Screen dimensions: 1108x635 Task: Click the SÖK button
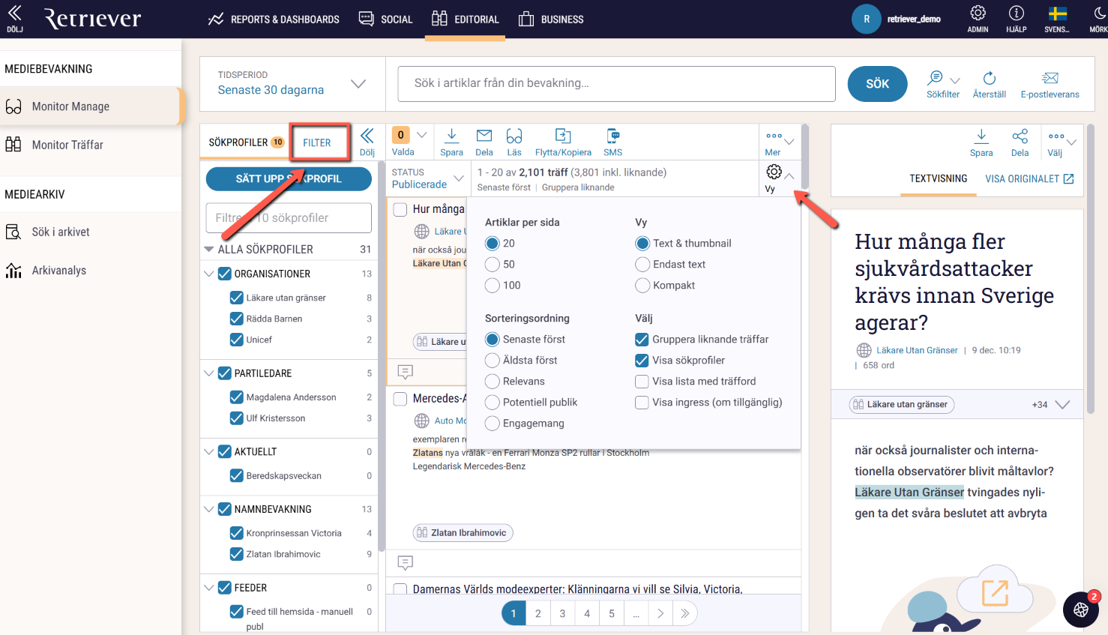coord(877,84)
